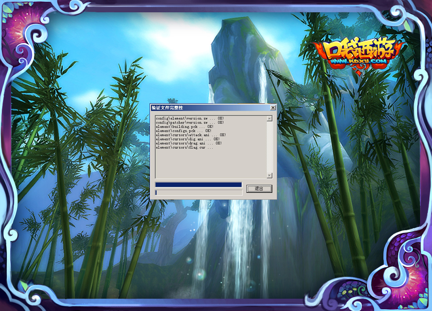
Task: Click the full upper progress bar
Action: pyautogui.click(x=198, y=185)
